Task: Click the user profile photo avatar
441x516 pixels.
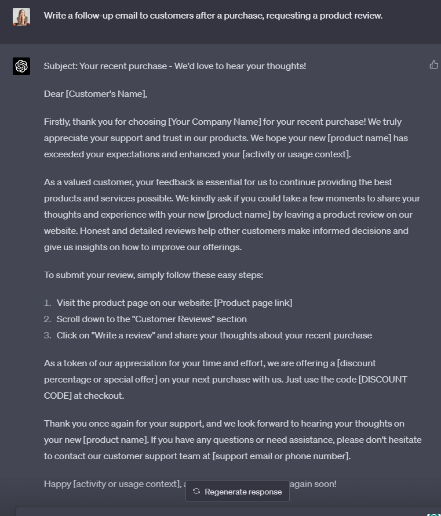Action: click(21, 16)
